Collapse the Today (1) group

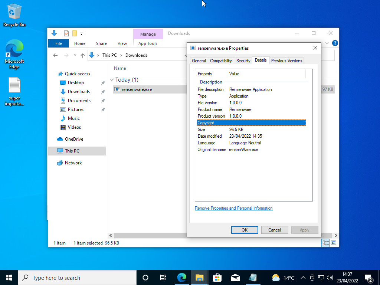pos(112,79)
